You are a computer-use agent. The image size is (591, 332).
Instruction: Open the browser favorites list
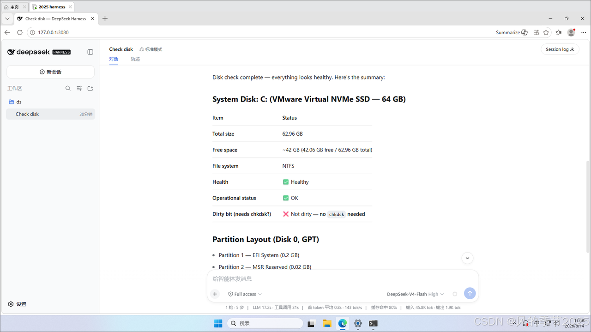click(559, 32)
